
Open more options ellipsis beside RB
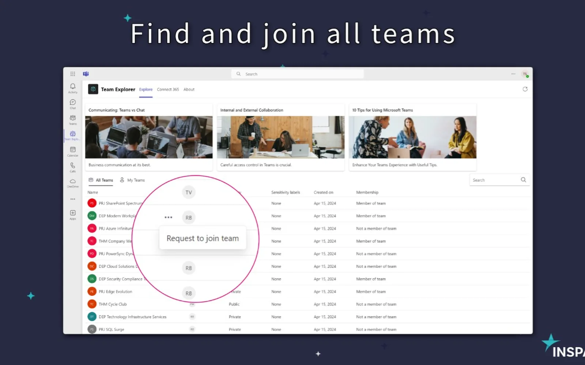[168, 217]
